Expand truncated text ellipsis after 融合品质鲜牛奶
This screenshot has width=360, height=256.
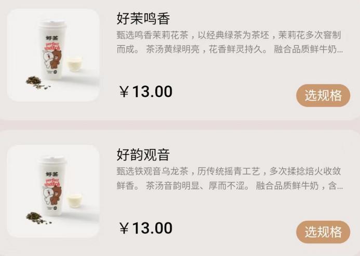pyautogui.click(x=340, y=51)
